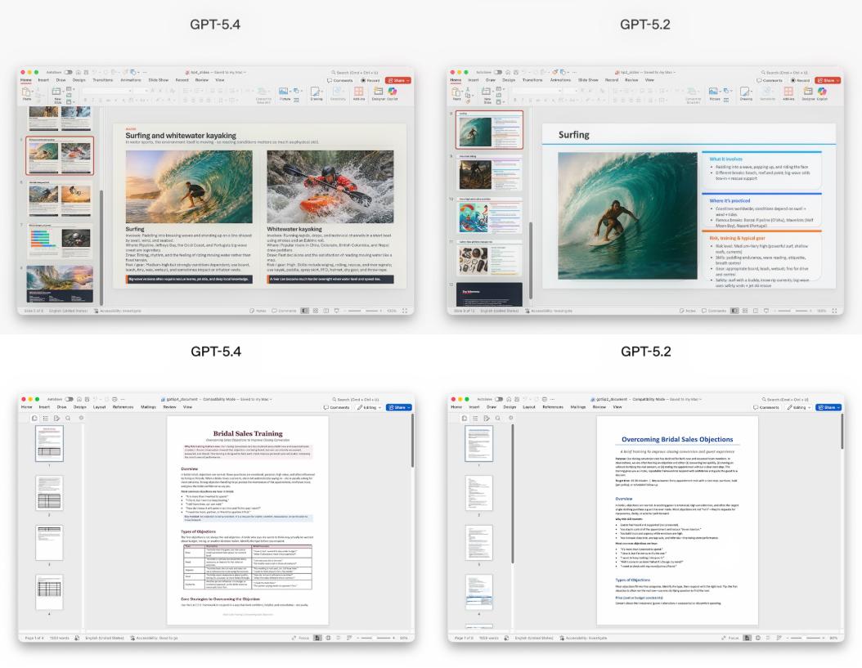Image resolution: width=862 pixels, height=668 pixels.
Task: Toggle AutoSave switch in top-left PowerPoint window
Action: click(x=69, y=73)
